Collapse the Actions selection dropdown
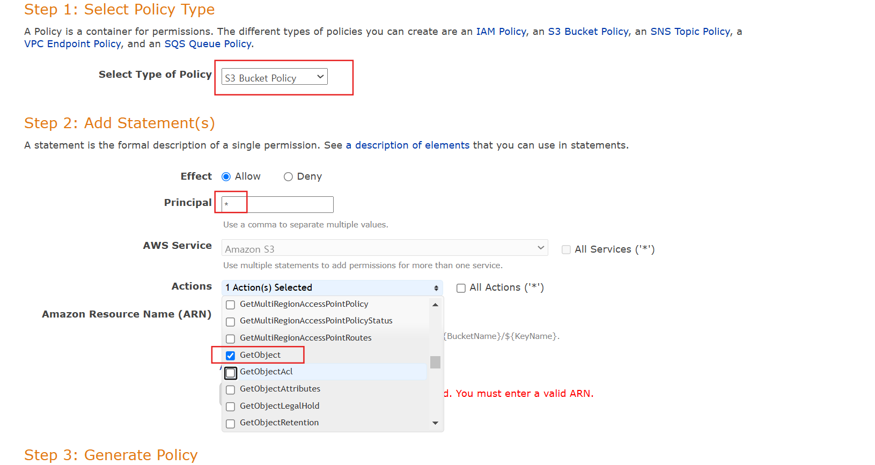875x465 pixels. click(332, 288)
